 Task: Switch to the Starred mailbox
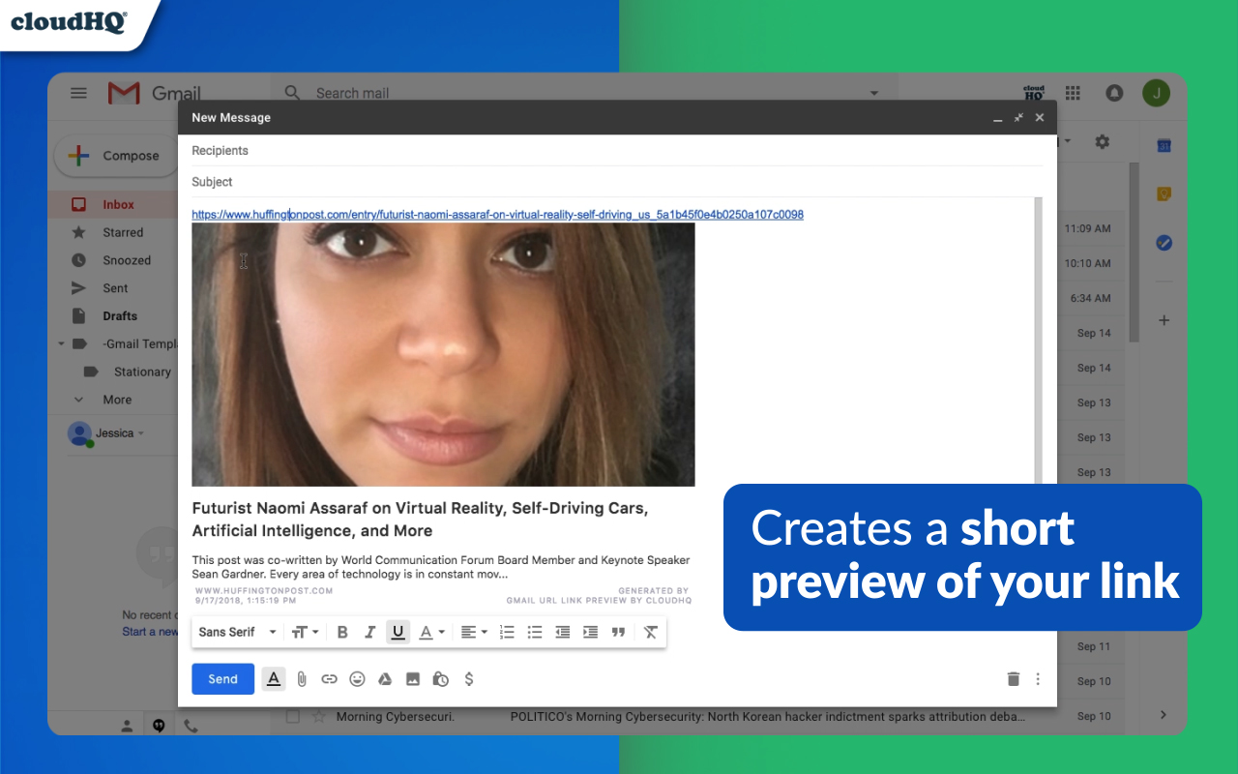point(122,232)
